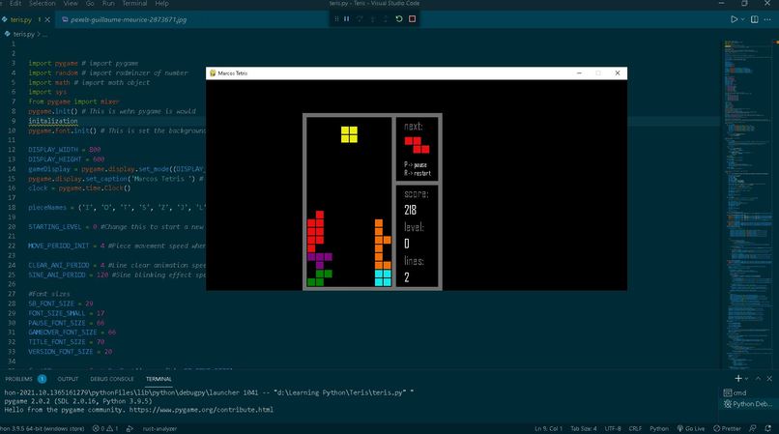Pause the debug session in the debug toolbar
Image resolution: width=779 pixels, height=434 pixels.
[x=346, y=19]
